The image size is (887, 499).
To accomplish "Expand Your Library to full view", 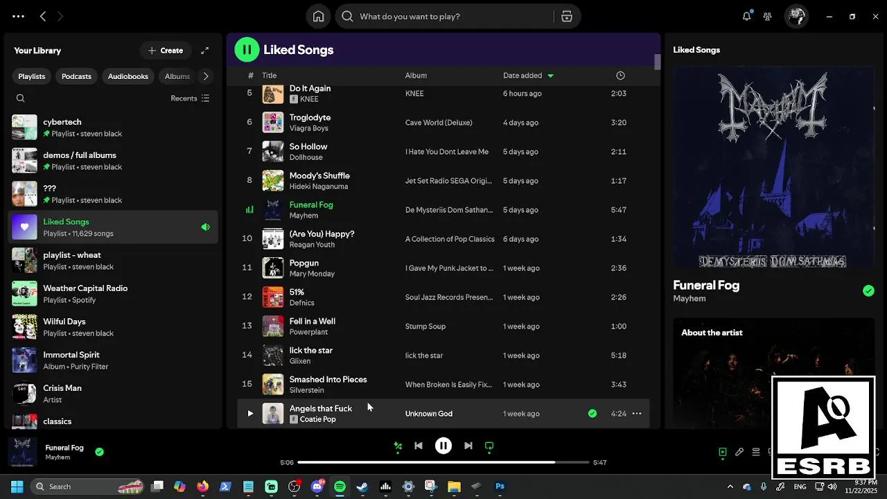I will 204,51.
